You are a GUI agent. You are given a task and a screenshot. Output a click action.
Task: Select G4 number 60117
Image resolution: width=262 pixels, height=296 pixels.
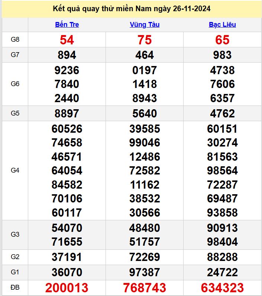tap(67, 212)
